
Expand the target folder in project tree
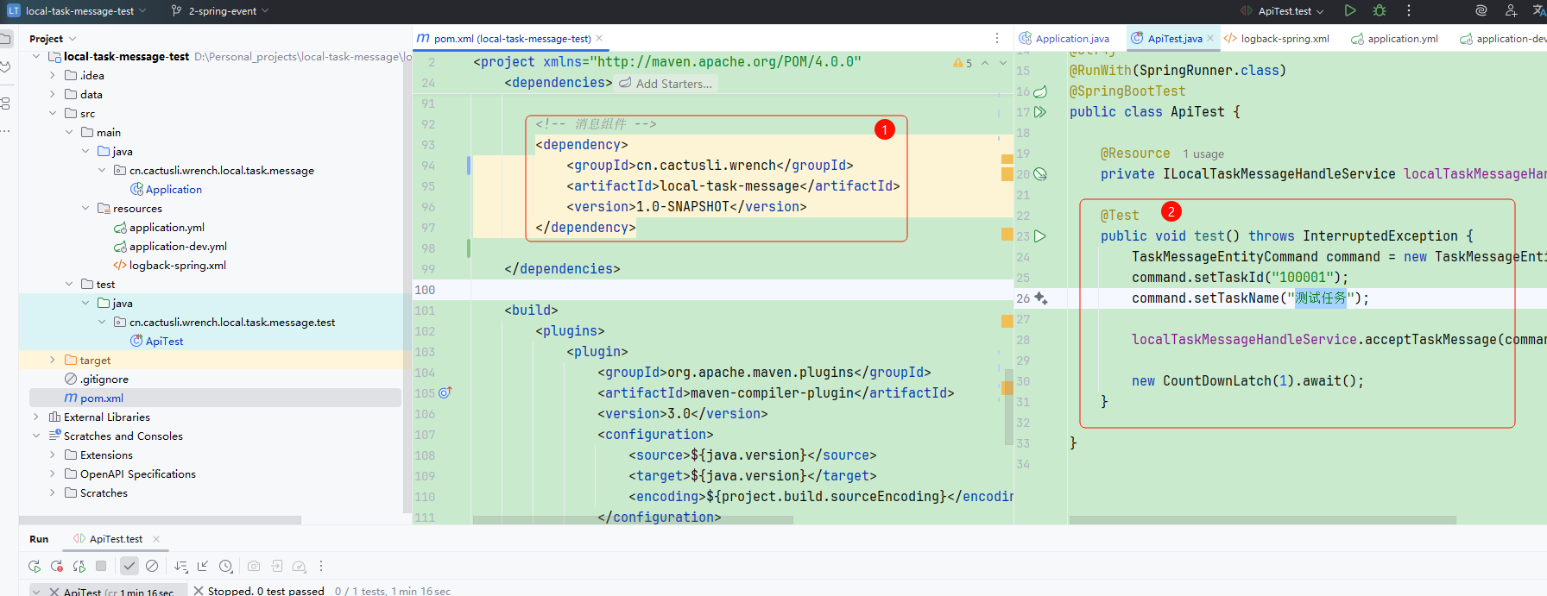52,360
